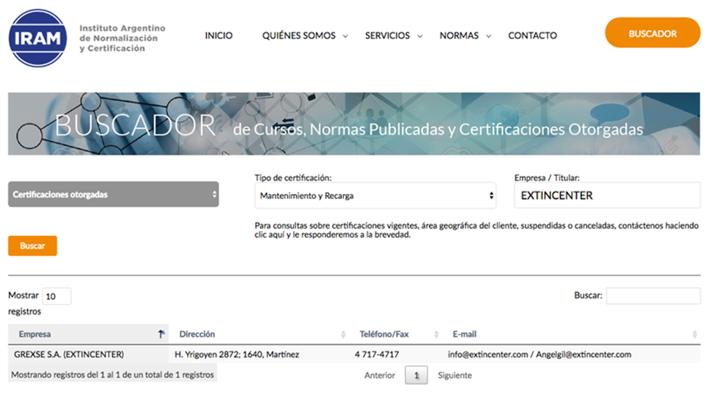707x395 pixels.
Task: Click sort icon on Dirección column
Action: 343,334
